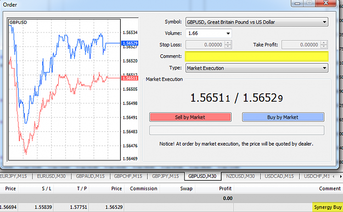The width and height of the screenshot is (343, 212).
Task: Switch to EURUSD,M30 chart tab
Action: click(x=51, y=176)
